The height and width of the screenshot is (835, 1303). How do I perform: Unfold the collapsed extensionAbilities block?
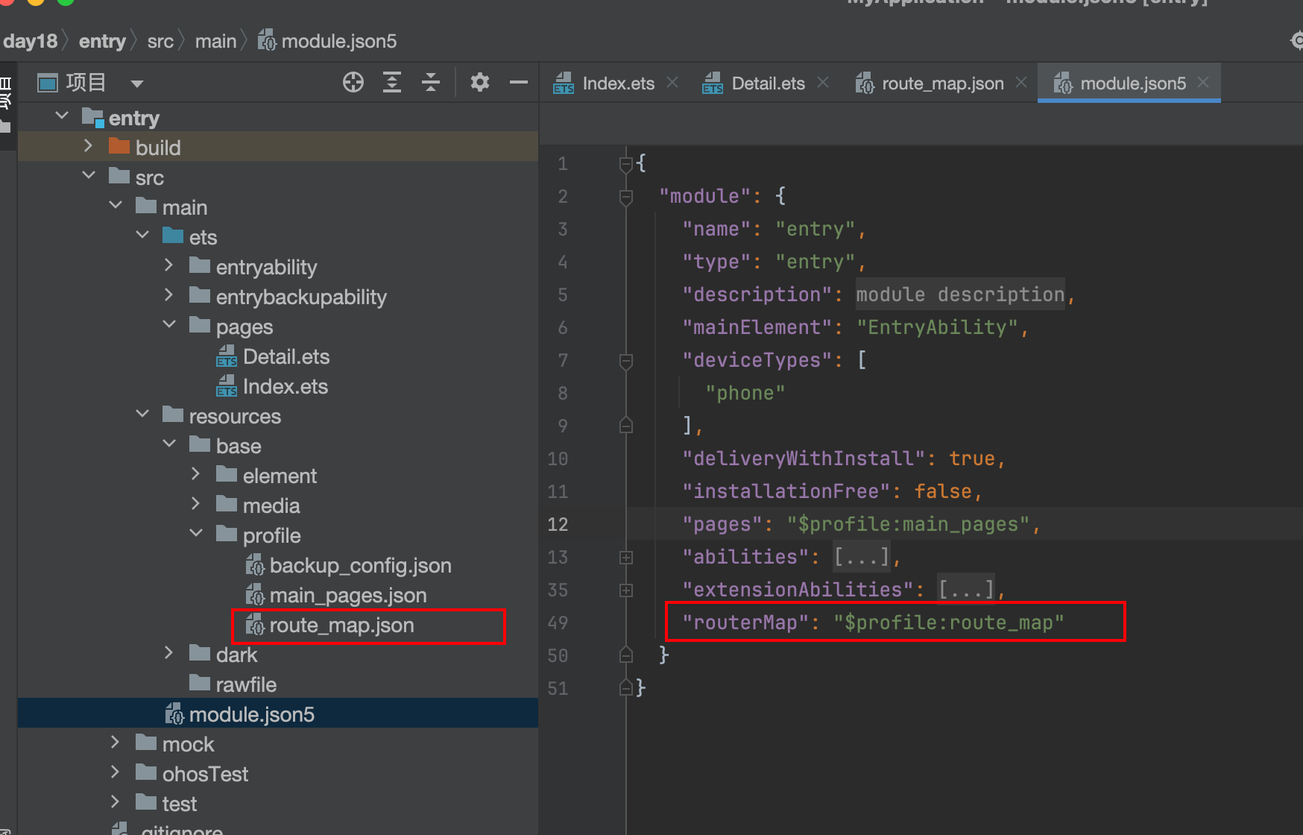coord(626,590)
